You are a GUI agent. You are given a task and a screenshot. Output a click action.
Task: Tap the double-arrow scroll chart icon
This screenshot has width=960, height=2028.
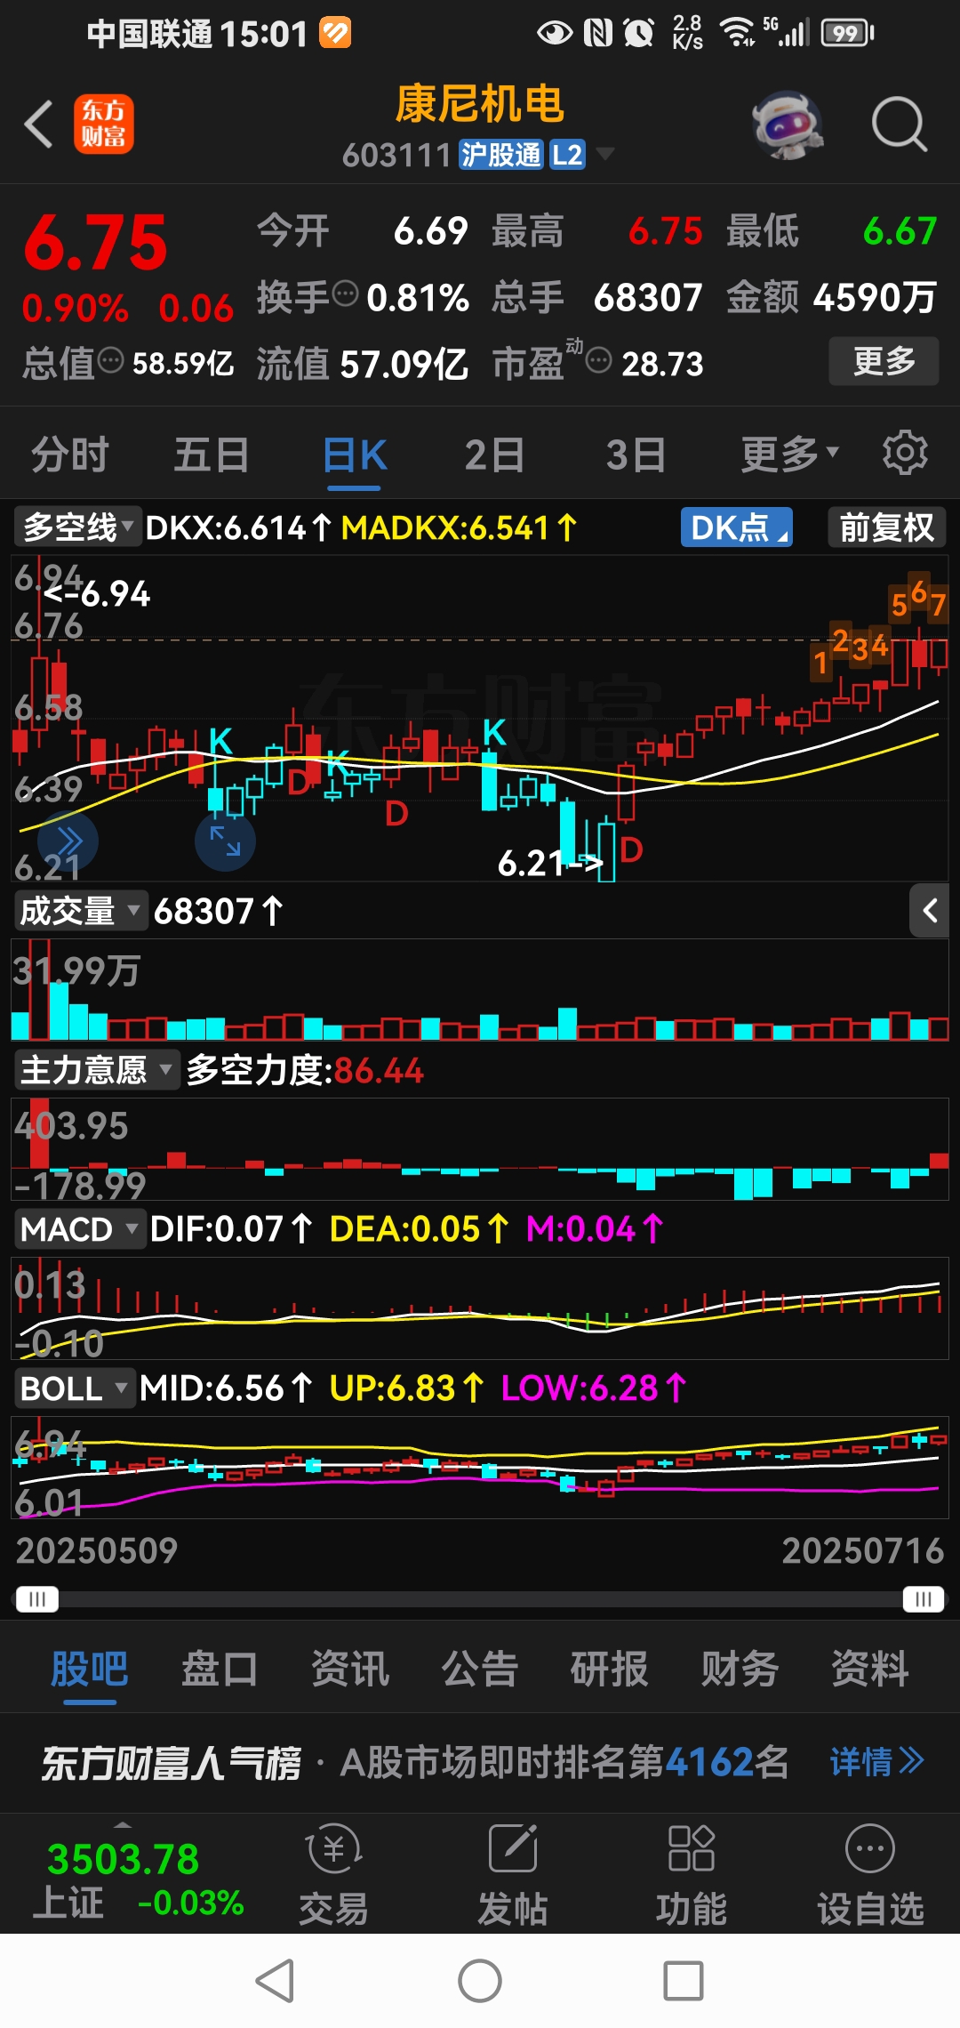click(68, 841)
